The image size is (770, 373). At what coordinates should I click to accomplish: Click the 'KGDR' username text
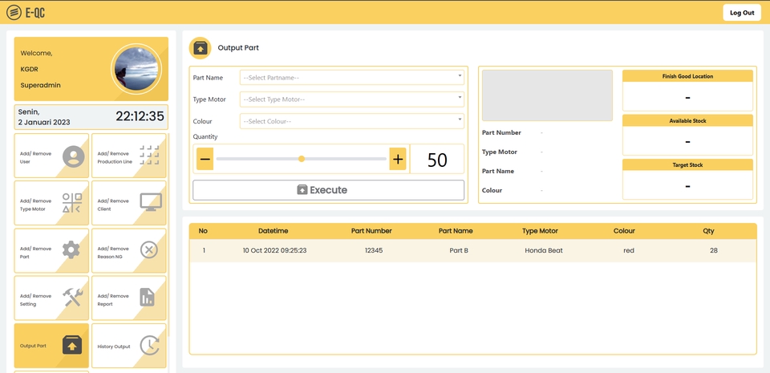[x=30, y=69]
